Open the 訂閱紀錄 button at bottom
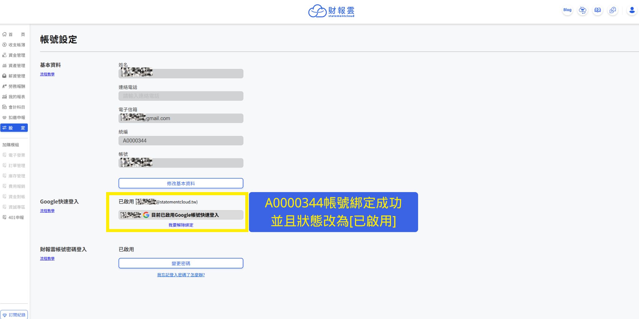The height and width of the screenshot is (319, 639). [14, 315]
